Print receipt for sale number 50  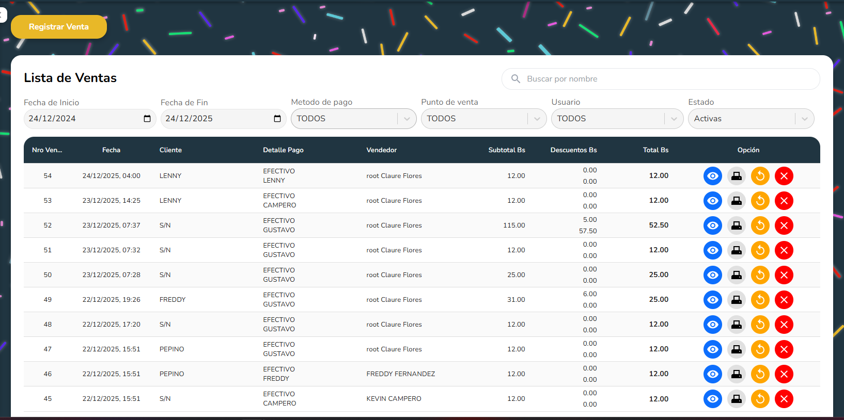tap(736, 275)
